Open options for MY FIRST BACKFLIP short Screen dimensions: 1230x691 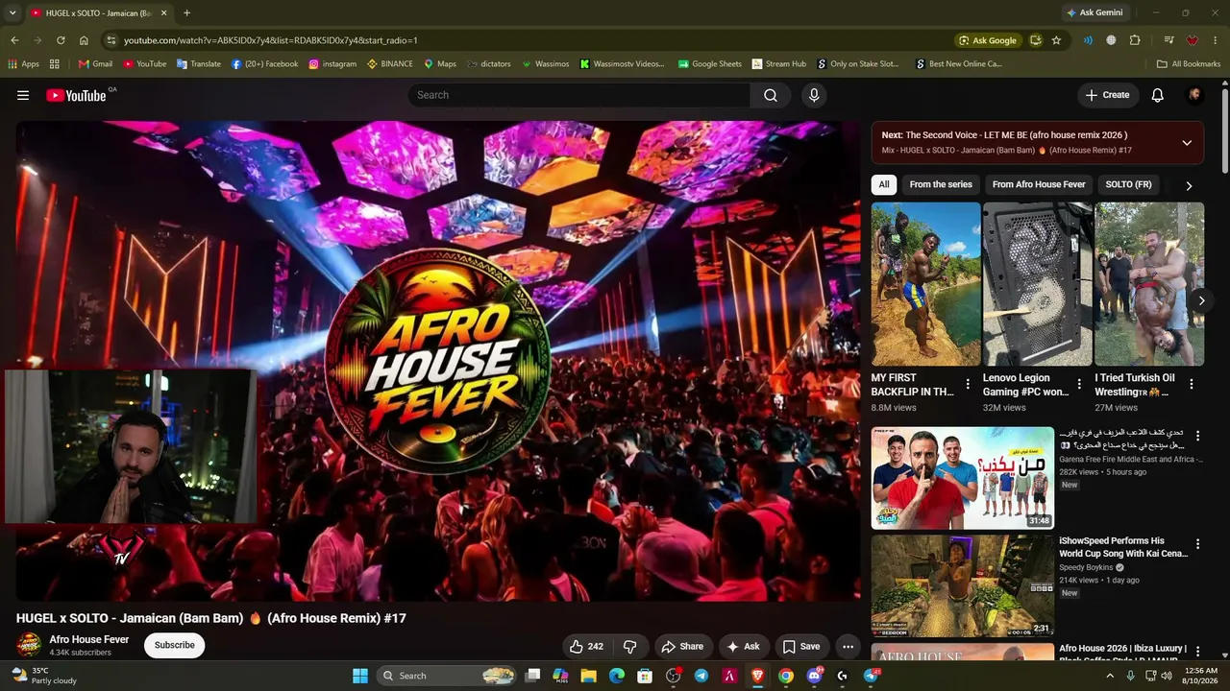[x=968, y=384]
